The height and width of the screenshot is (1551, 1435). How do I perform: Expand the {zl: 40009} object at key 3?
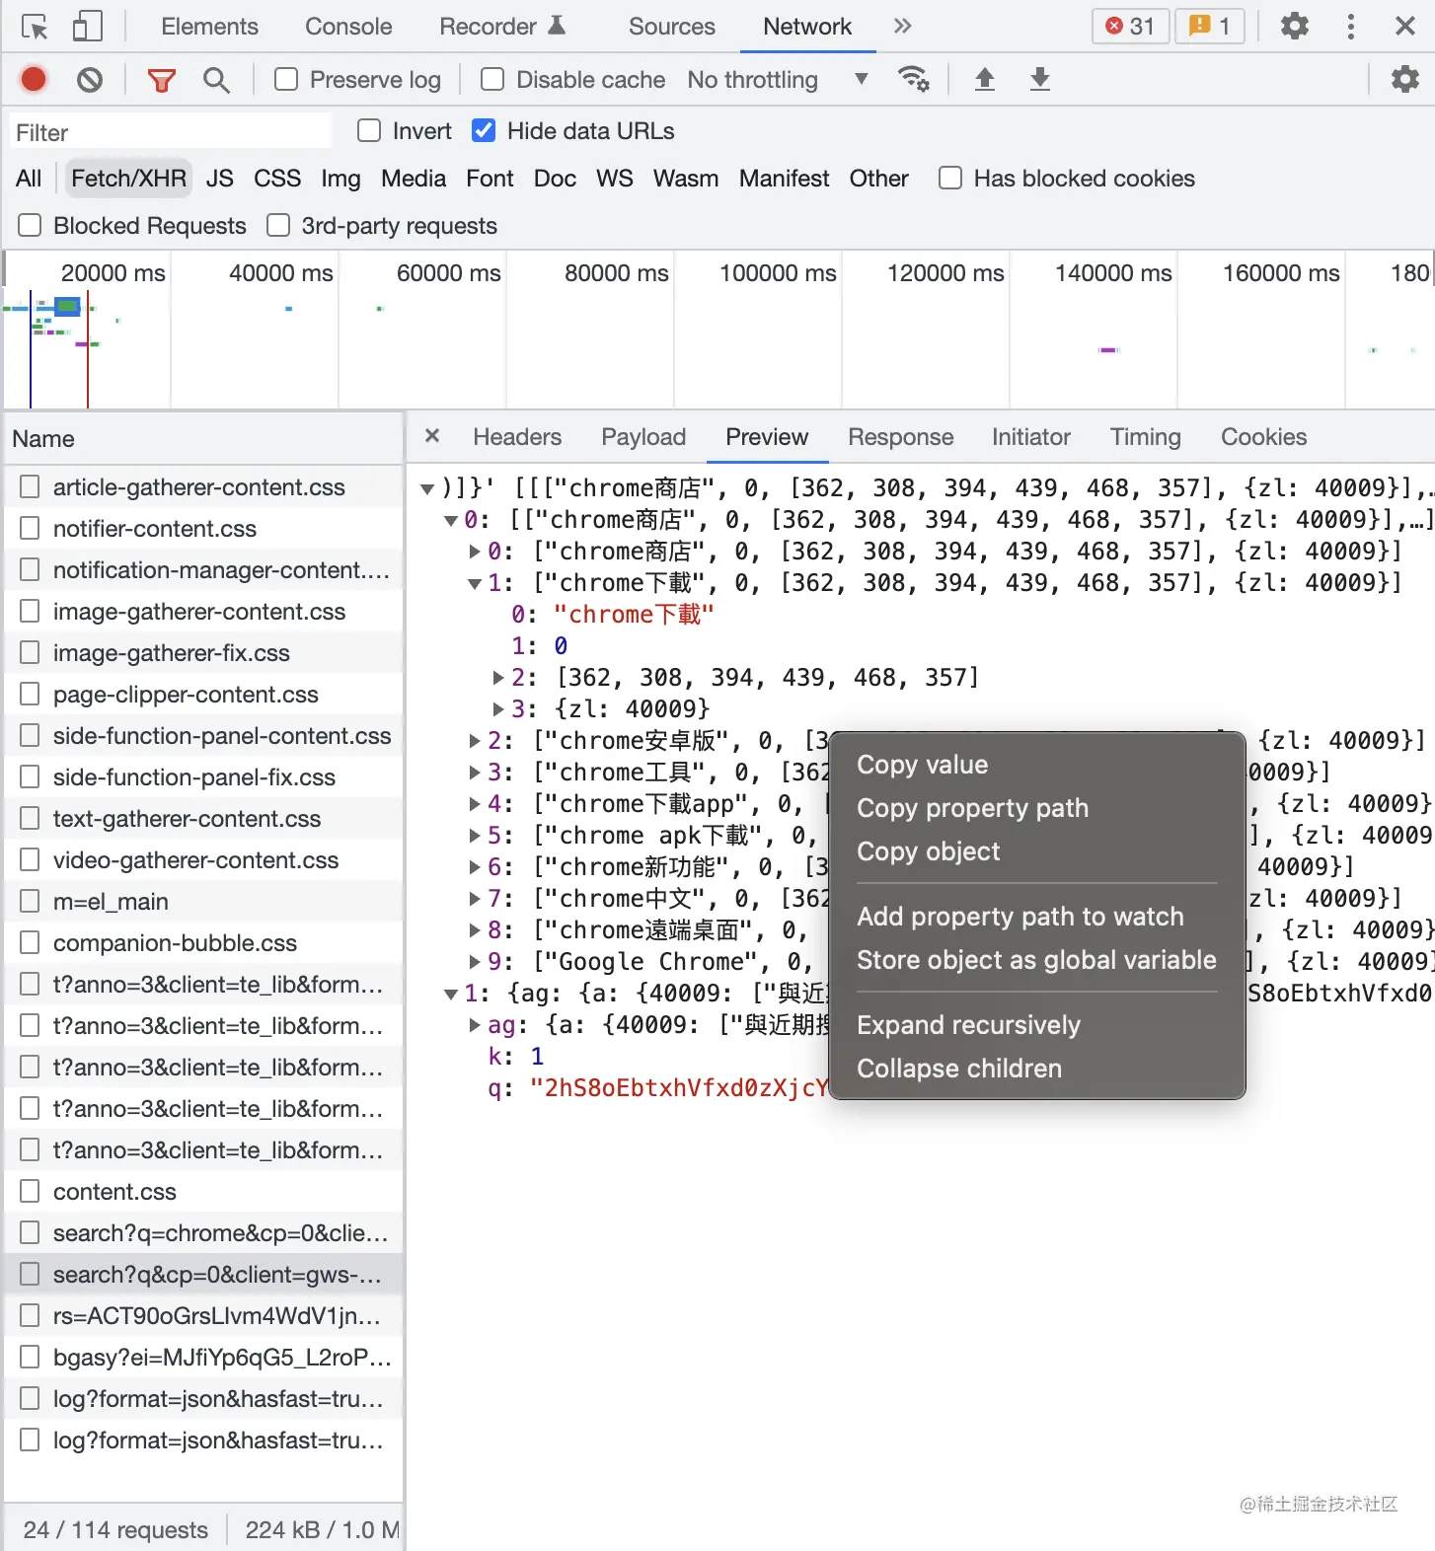(x=498, y=709)
